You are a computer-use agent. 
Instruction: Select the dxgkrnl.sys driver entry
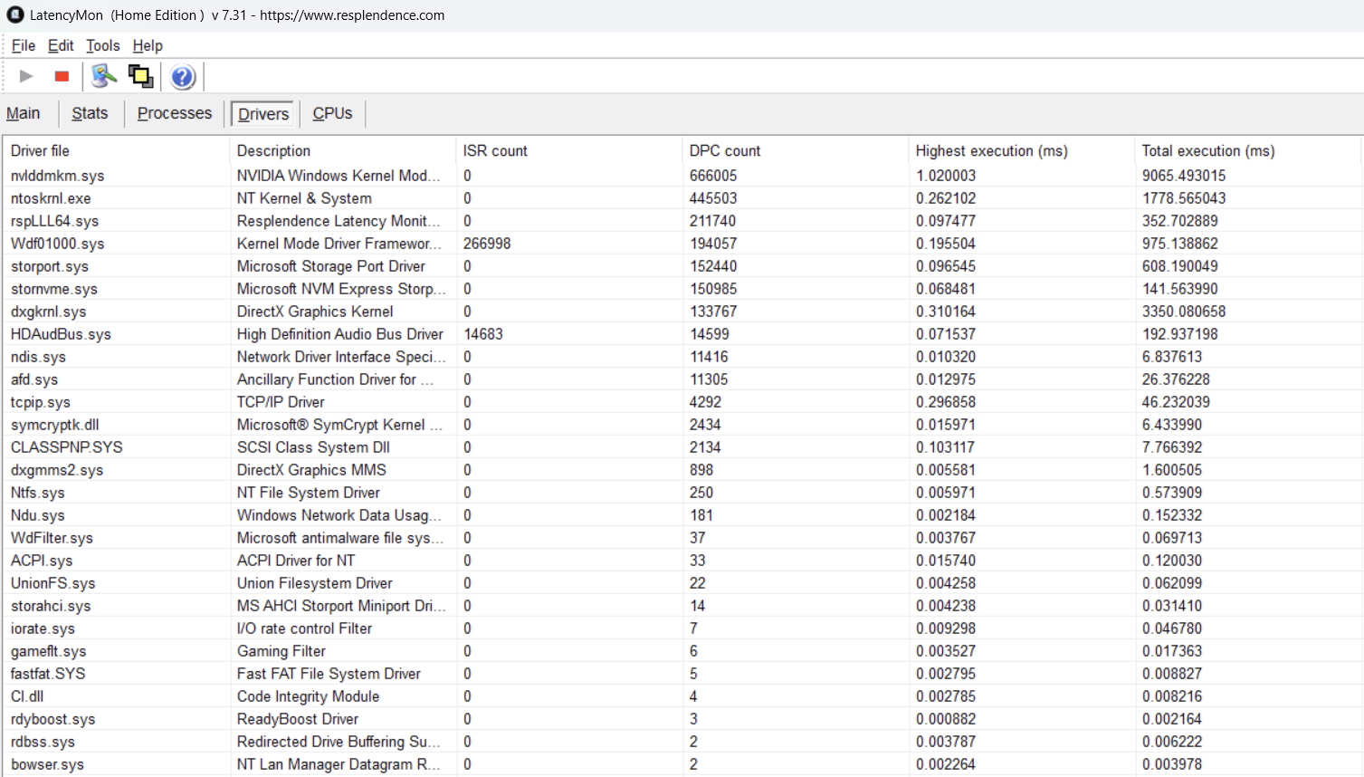(49, 312)
